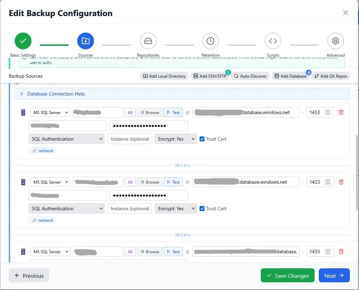
Task: Open Encrypt: Yes dropdown of DB 2
Action: point(176,209)
